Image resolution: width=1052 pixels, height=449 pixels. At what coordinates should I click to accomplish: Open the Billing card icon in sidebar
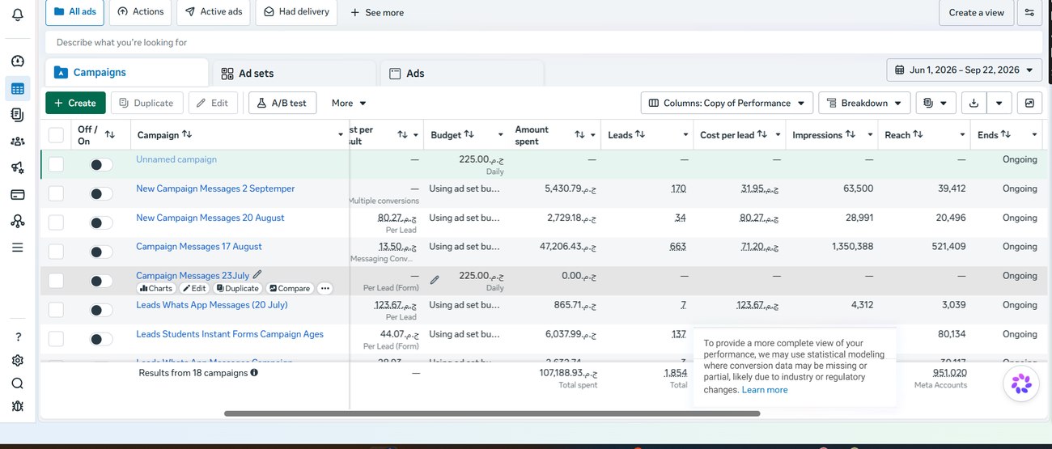point(17,194)
